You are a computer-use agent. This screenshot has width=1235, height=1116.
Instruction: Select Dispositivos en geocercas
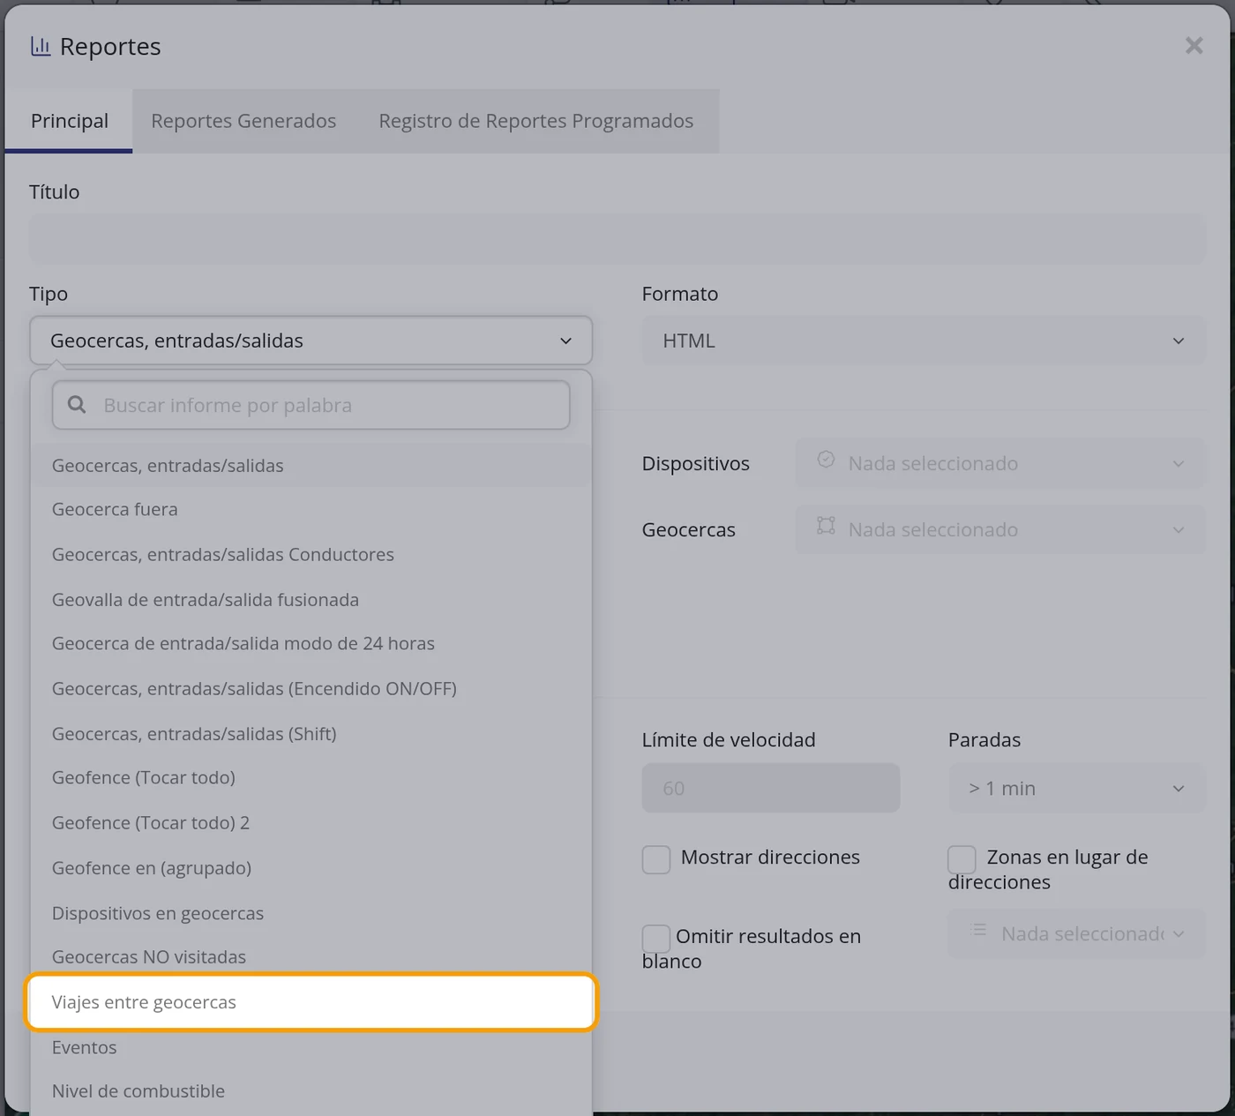pyautogui.click(x=311, y=913)
